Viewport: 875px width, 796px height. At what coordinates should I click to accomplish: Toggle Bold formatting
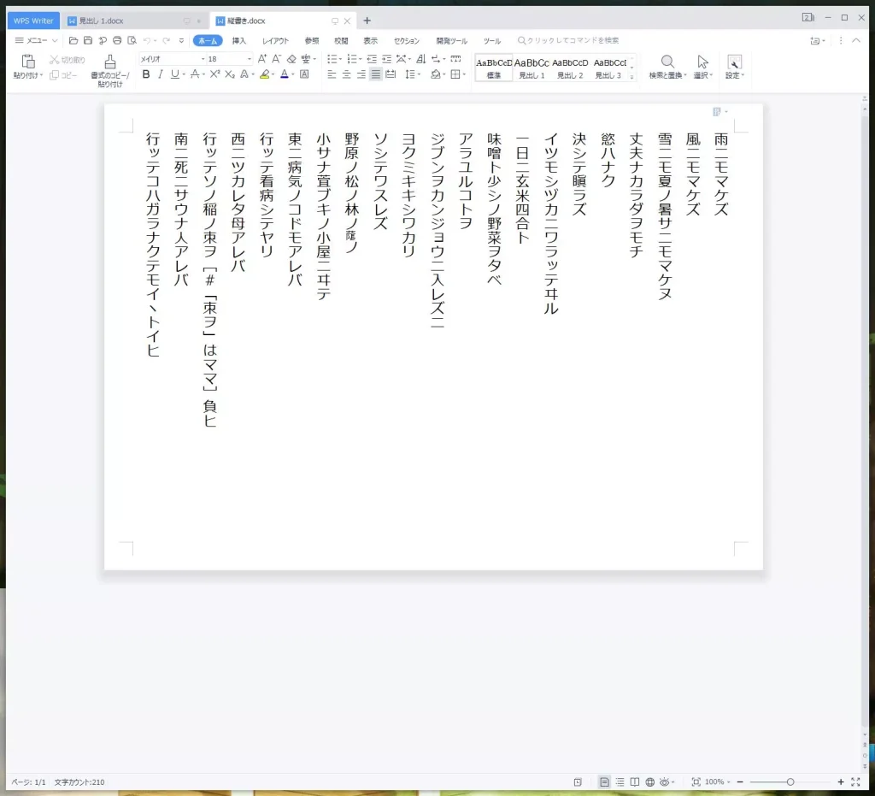[146, 74]
